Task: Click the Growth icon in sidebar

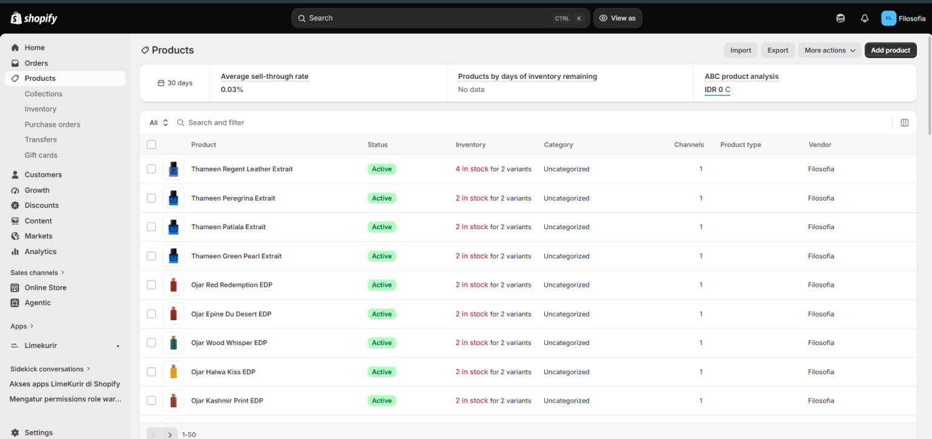Action: pyautogui.click(x=15, y=190)
